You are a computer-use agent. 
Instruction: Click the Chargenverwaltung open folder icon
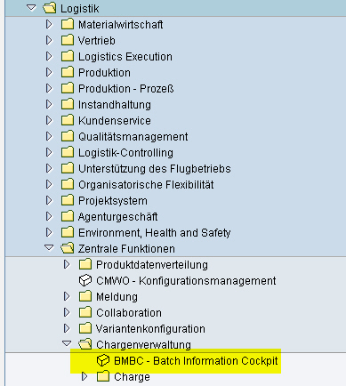click(85, 344)
